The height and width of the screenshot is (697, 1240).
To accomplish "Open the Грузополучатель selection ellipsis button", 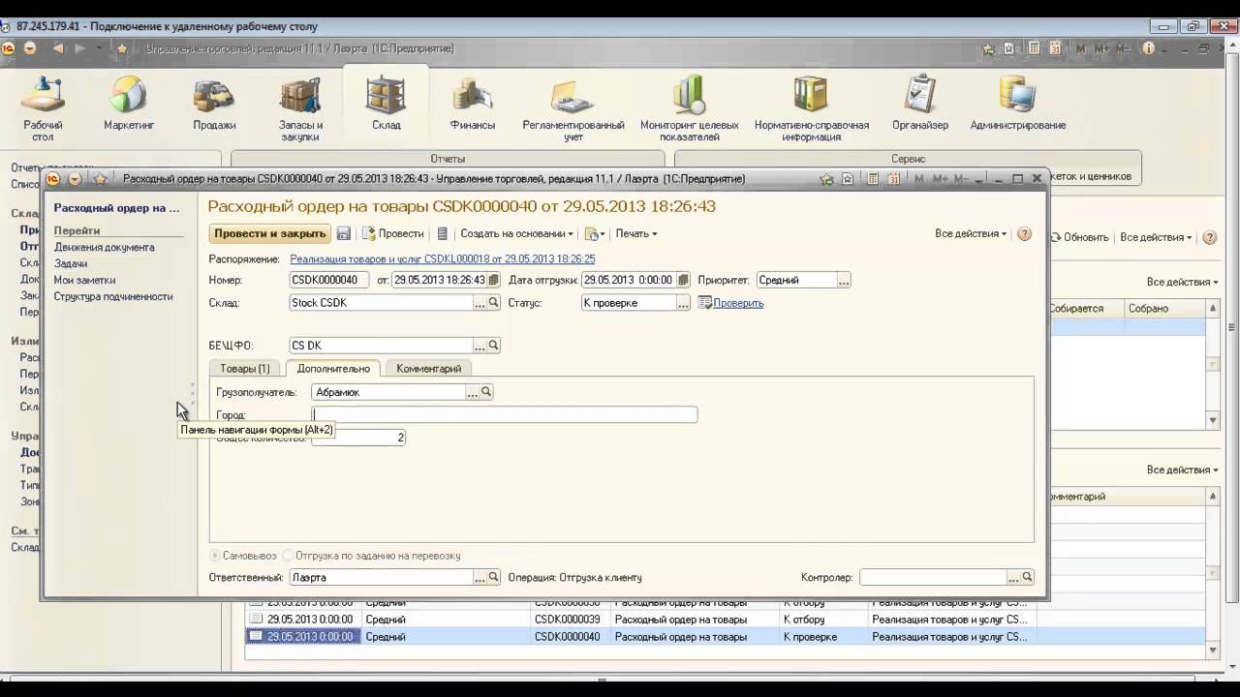I will (473, 392).
